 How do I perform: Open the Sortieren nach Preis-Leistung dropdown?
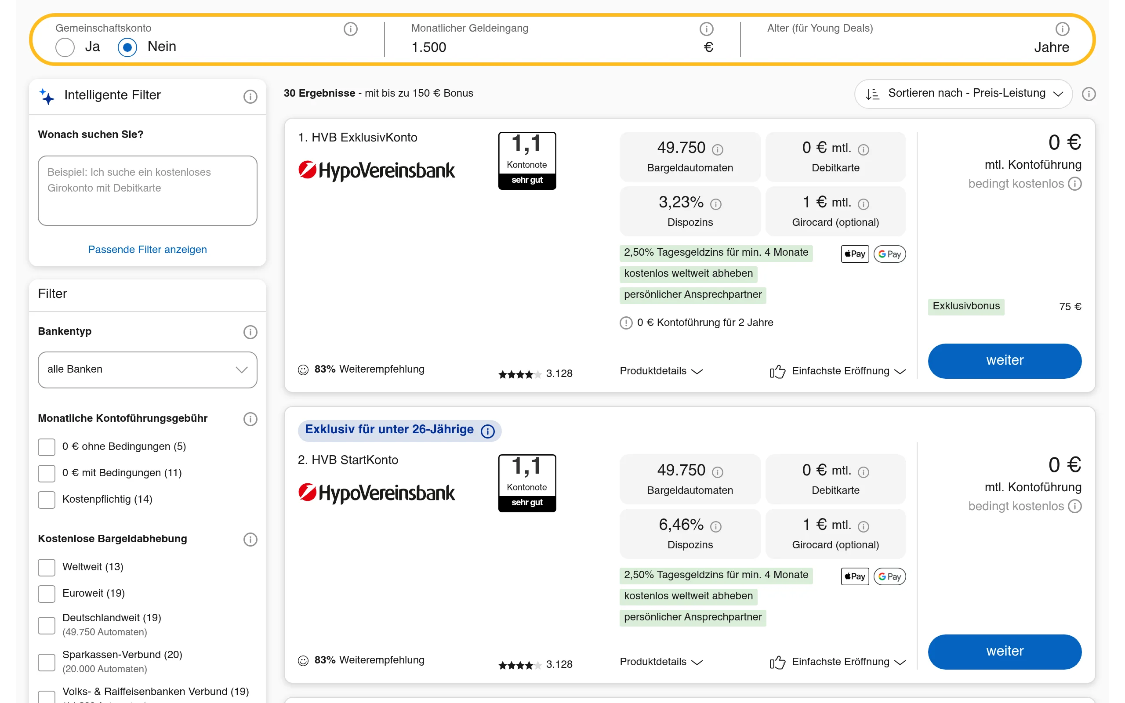click(962, 94)
